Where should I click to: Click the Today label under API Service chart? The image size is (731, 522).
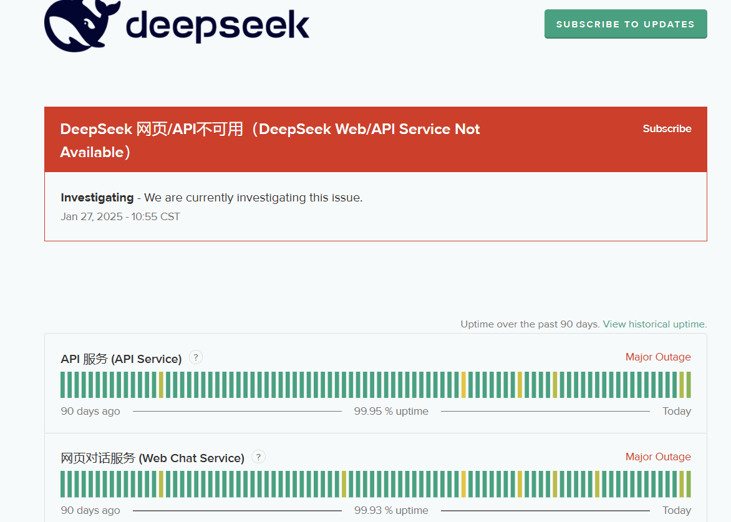pyautogui.click(x=677, y=411)
